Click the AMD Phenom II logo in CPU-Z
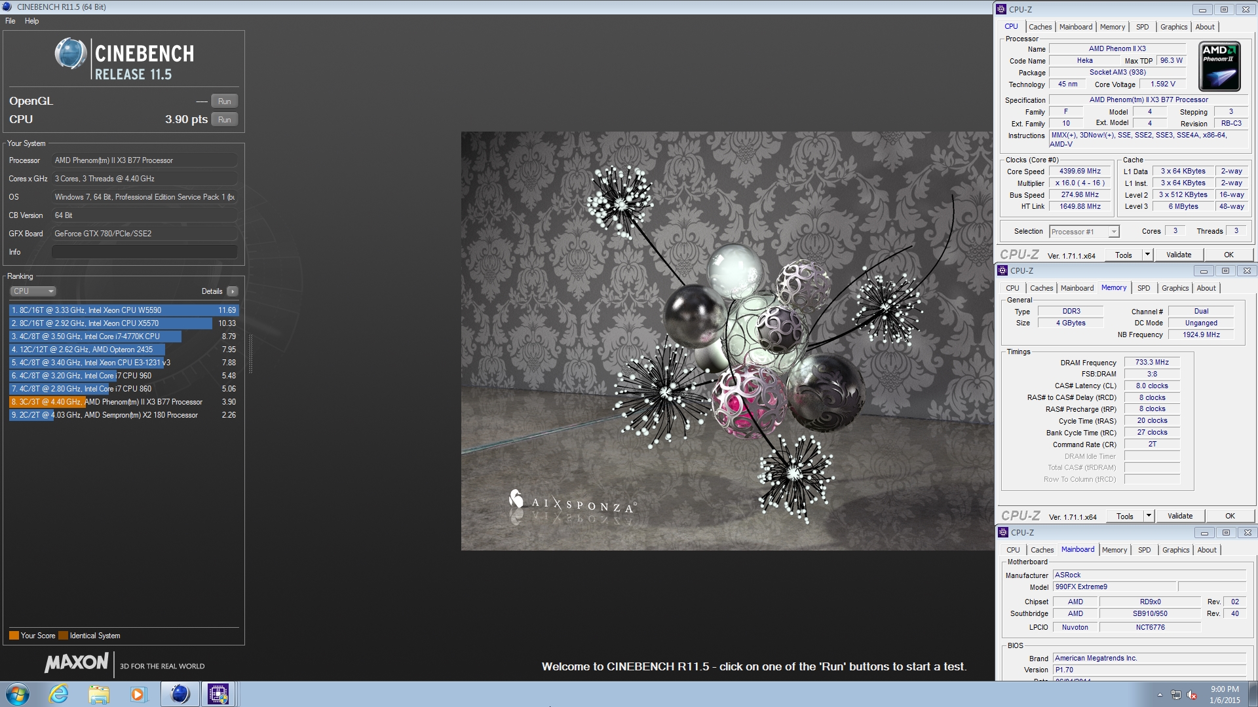The height and width of the screenshot is (707, 1258). [1220, 67]
